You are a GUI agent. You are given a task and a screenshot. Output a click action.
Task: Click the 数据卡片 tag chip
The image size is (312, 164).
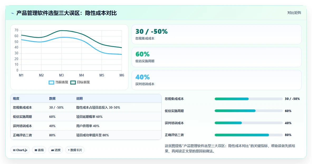75,150
